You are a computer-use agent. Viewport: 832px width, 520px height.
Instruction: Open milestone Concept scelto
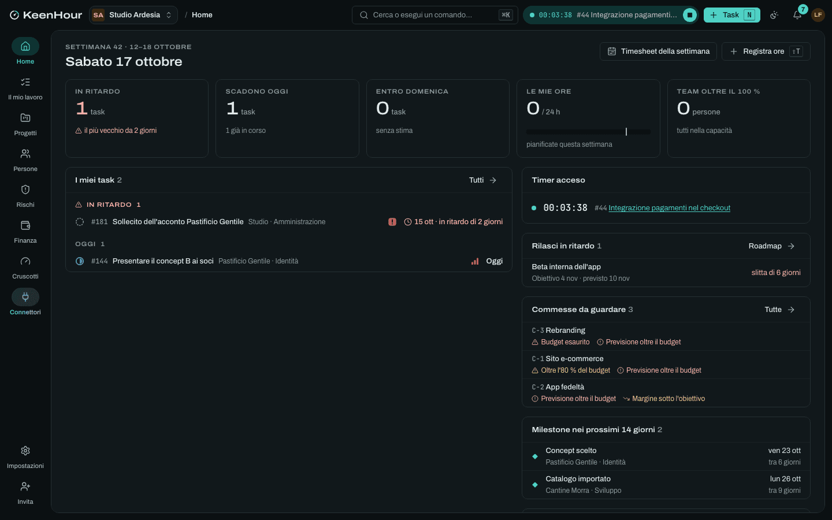[x=666, y=456]
